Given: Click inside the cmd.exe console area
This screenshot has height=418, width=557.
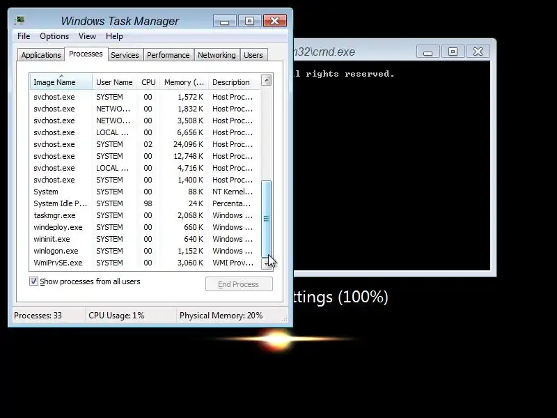Looking at the screenshot, I should click(x=392, y=167).
